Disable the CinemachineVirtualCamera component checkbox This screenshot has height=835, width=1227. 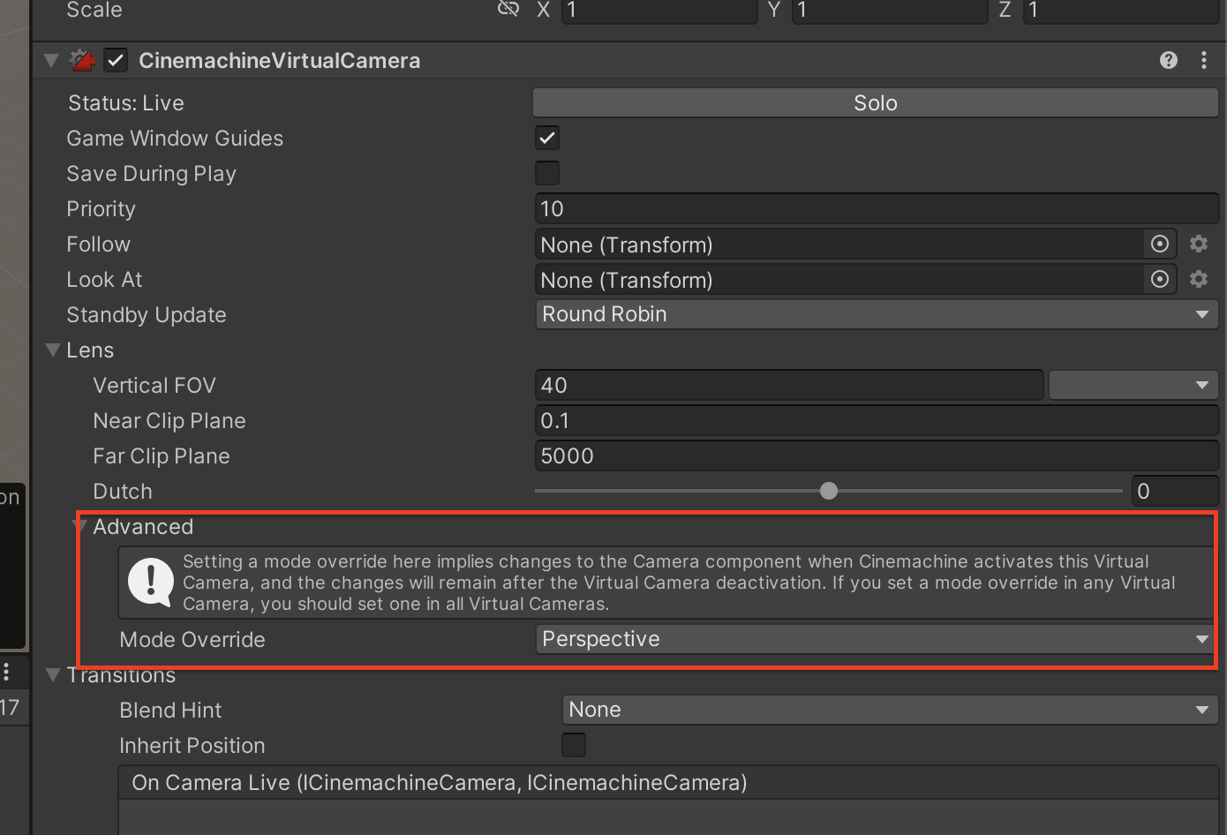(x=116, y=60)
